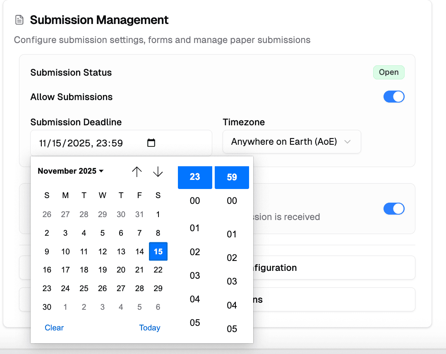Click the highlighted hour 23
The height and width of the screenshot is (354, 446).
[194, 177]
